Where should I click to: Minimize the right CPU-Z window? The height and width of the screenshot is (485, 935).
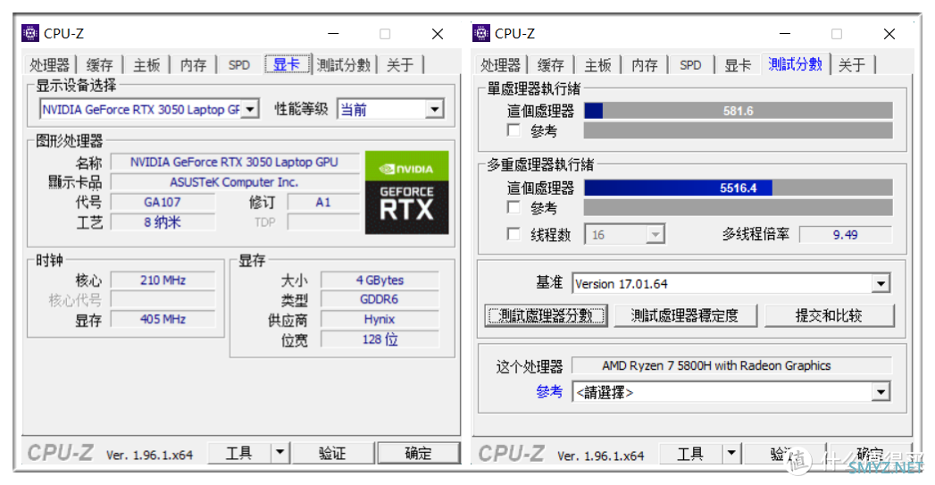click(785, 34)
